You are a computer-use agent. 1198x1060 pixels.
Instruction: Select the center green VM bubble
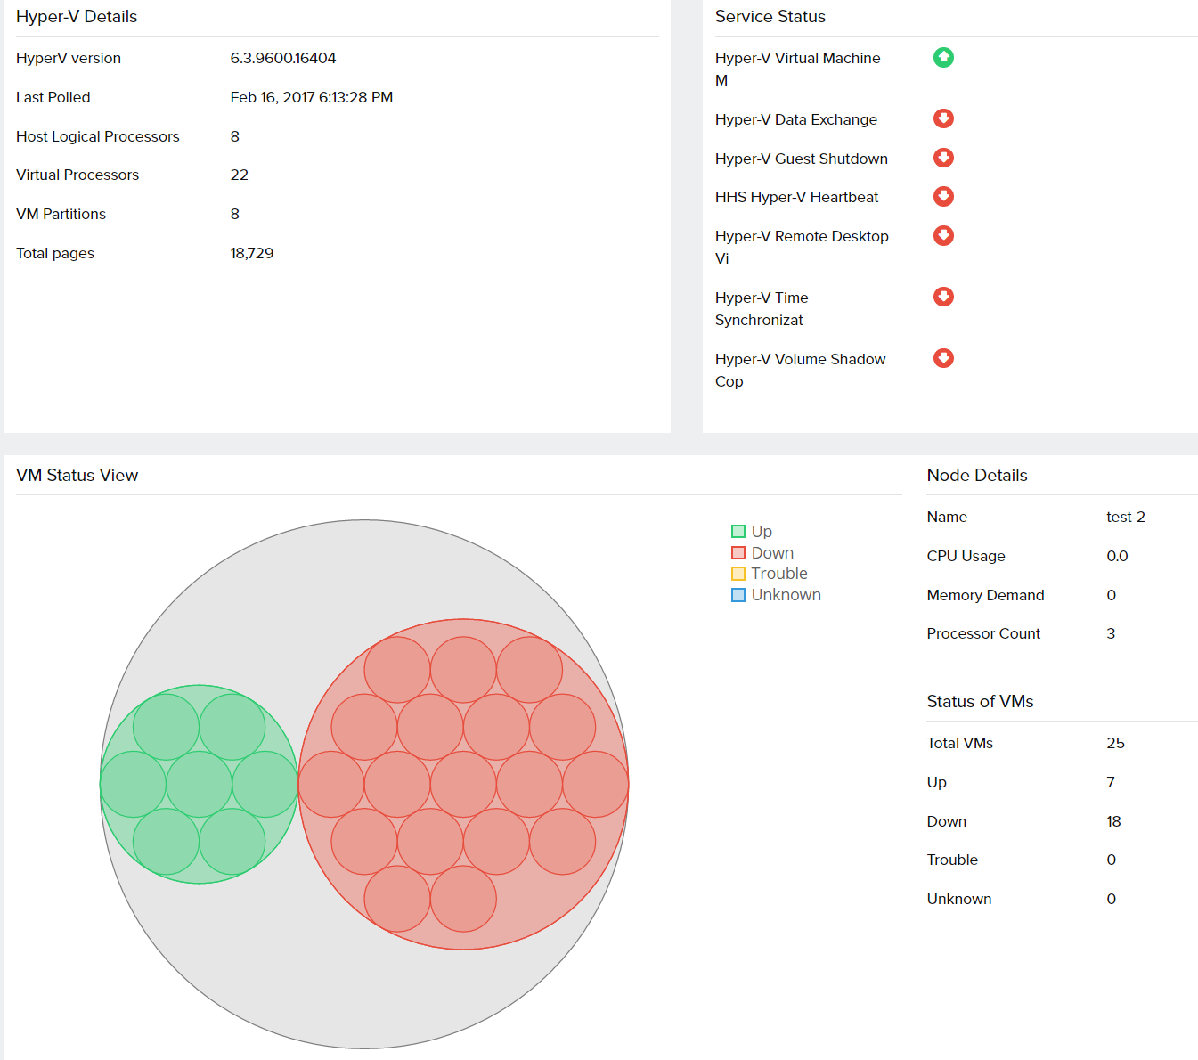pos(199,785)
